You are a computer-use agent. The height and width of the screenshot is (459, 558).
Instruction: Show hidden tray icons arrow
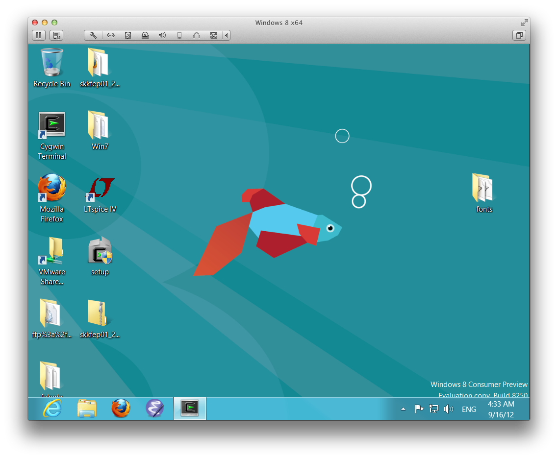tap(403, 409)
